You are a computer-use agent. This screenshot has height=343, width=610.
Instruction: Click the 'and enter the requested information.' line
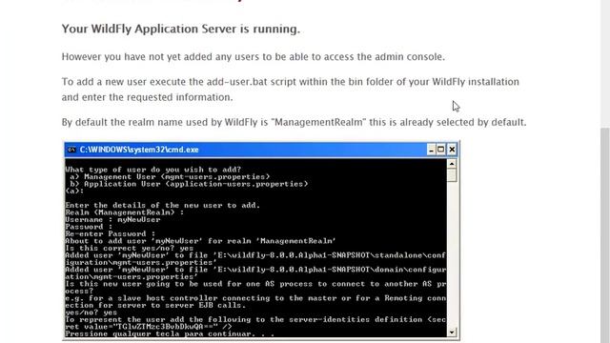point(147,97)
